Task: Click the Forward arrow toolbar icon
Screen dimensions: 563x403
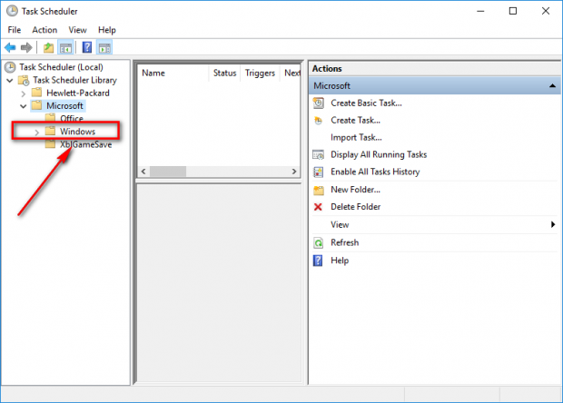Action: pos(26,47)
